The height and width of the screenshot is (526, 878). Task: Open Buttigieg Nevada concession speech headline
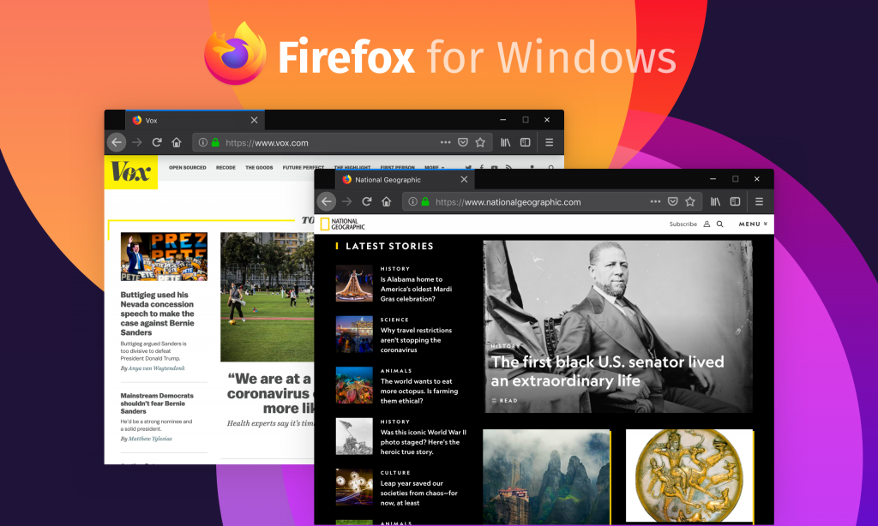(158, 314)
